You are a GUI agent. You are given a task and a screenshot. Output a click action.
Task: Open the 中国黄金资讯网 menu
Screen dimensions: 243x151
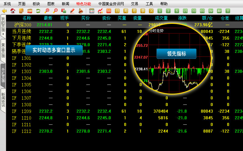coord(111,4)
